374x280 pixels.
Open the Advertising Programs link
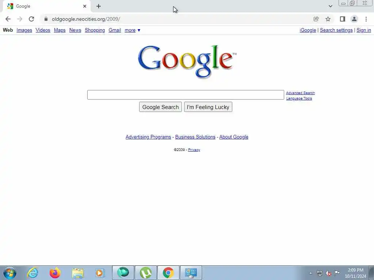point(148,137)
